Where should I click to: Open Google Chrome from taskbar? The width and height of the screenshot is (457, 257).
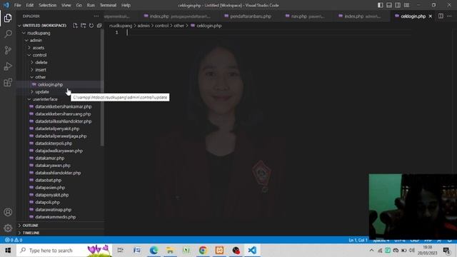point(203,251)
